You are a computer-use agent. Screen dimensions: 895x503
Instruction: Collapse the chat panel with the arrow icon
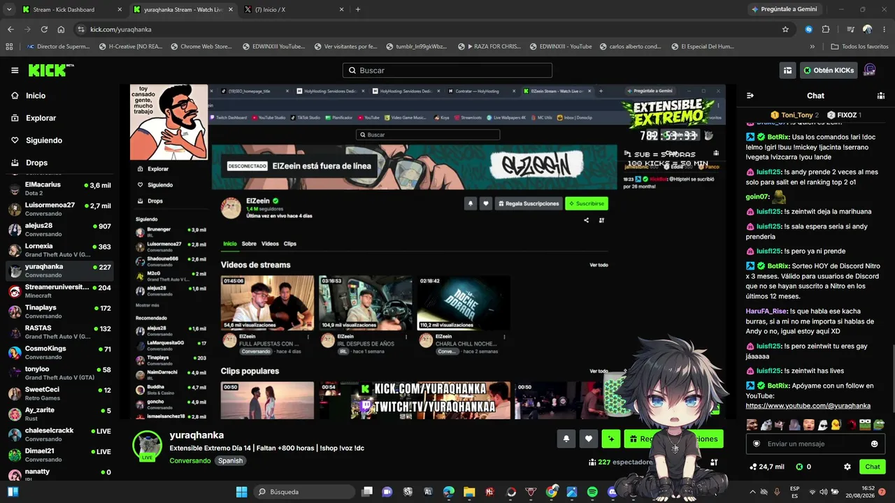click(x=750, y=96)
